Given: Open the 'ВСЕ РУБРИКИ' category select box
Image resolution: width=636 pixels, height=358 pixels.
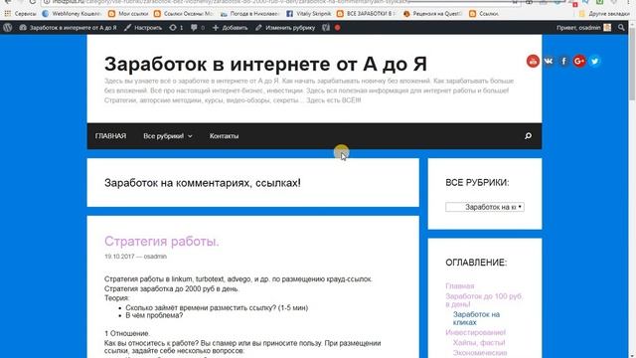Looking at the screenshot, I should [485, 207].
